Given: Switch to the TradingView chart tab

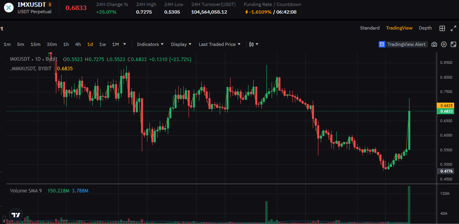Looking at the screenshot, I should tap(399, 28).
